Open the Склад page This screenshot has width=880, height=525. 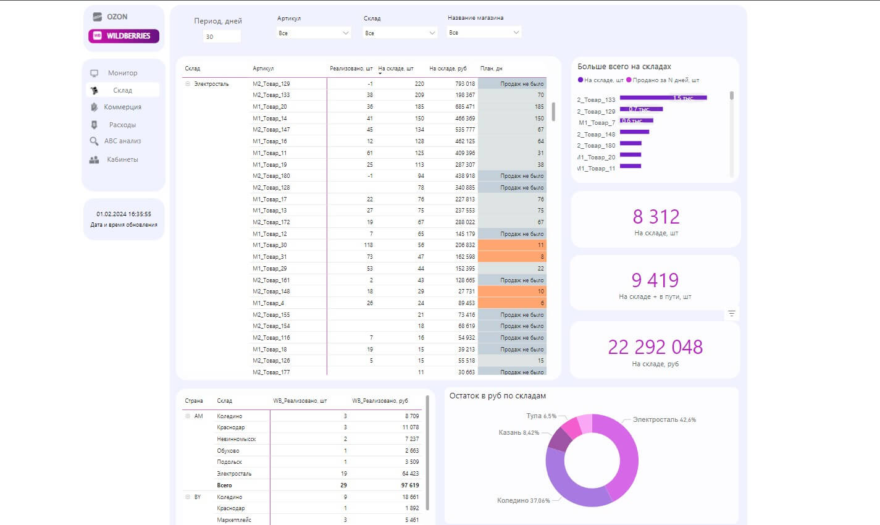click(122, 90)
